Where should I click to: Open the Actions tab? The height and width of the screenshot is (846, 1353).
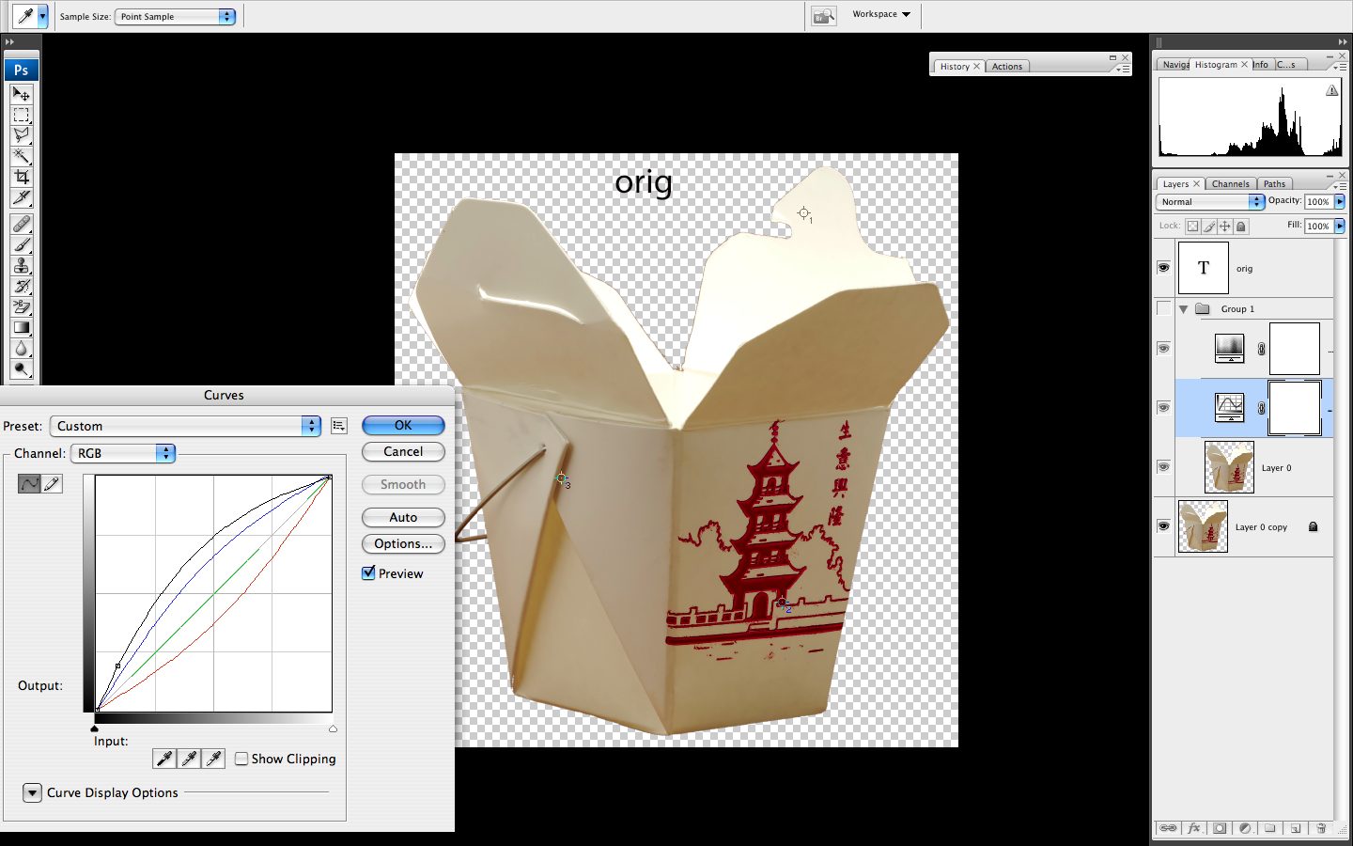click(1006, 67)
